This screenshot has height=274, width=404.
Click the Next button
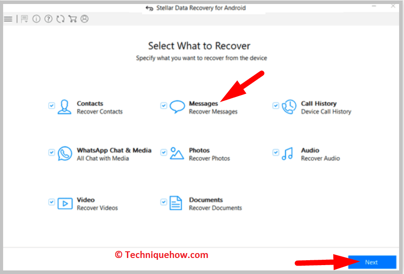(372, 262)
